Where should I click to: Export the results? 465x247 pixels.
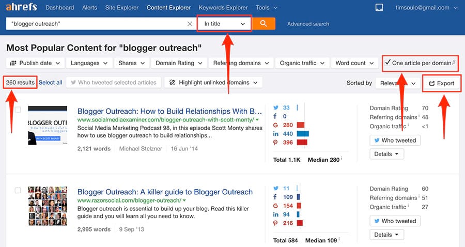(442, 83)
